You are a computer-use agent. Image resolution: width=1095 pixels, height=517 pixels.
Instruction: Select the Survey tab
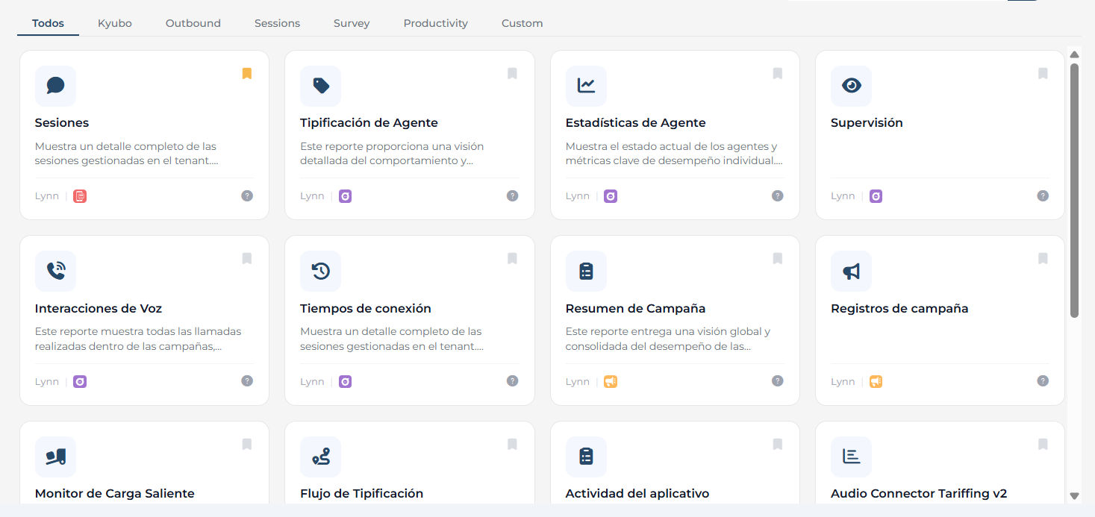coord(352,23)
